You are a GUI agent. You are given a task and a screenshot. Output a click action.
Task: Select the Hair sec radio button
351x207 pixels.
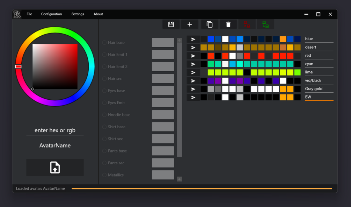coord(104,79)
